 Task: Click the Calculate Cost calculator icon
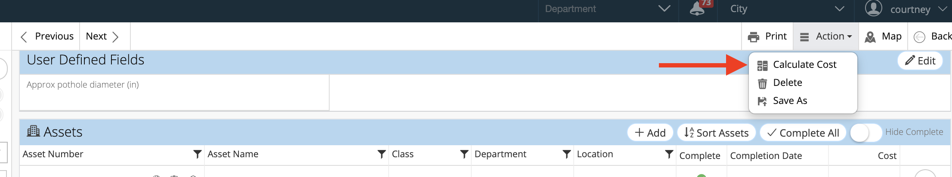tap(762, 65)
